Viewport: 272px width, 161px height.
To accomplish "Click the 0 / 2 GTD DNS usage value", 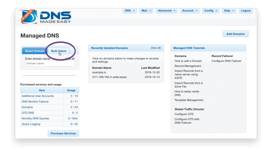I will click(x=75, y=113).
